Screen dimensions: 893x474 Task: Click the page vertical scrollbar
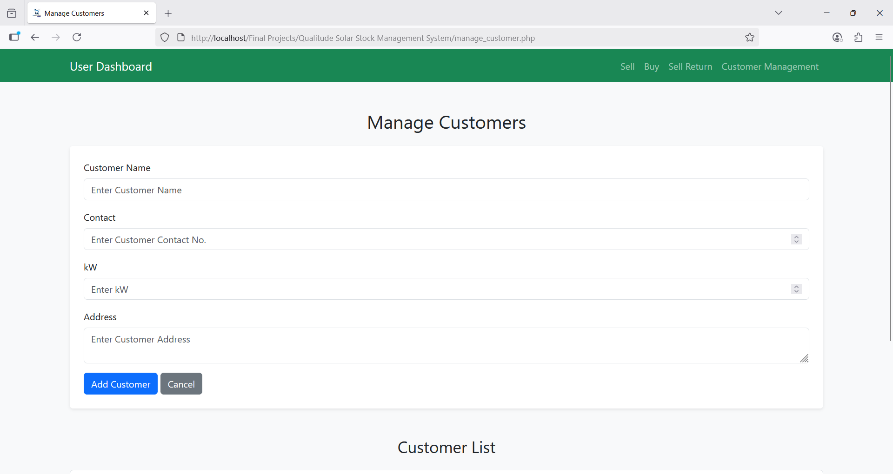coord(890,200)
